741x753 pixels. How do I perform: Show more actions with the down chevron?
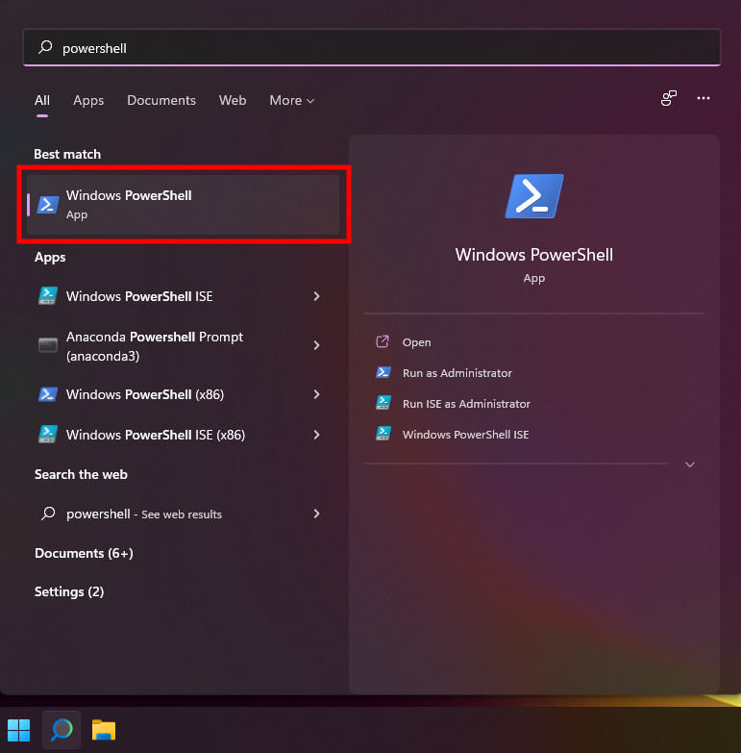click(x=689, y=464)
